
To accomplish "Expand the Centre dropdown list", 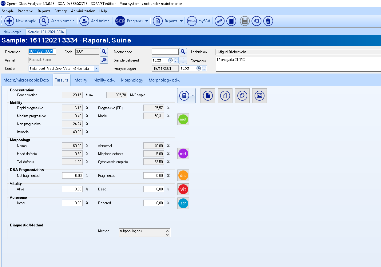I will click(x=96, y=69).
